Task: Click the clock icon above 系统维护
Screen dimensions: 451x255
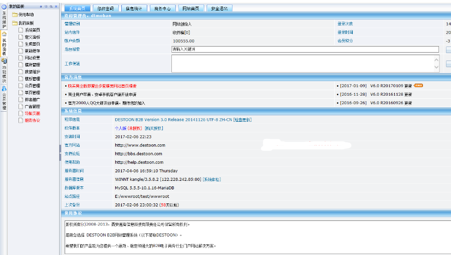Action: point(4,7)
